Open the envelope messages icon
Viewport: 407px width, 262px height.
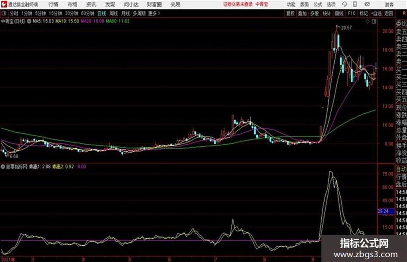coord(367,4)
